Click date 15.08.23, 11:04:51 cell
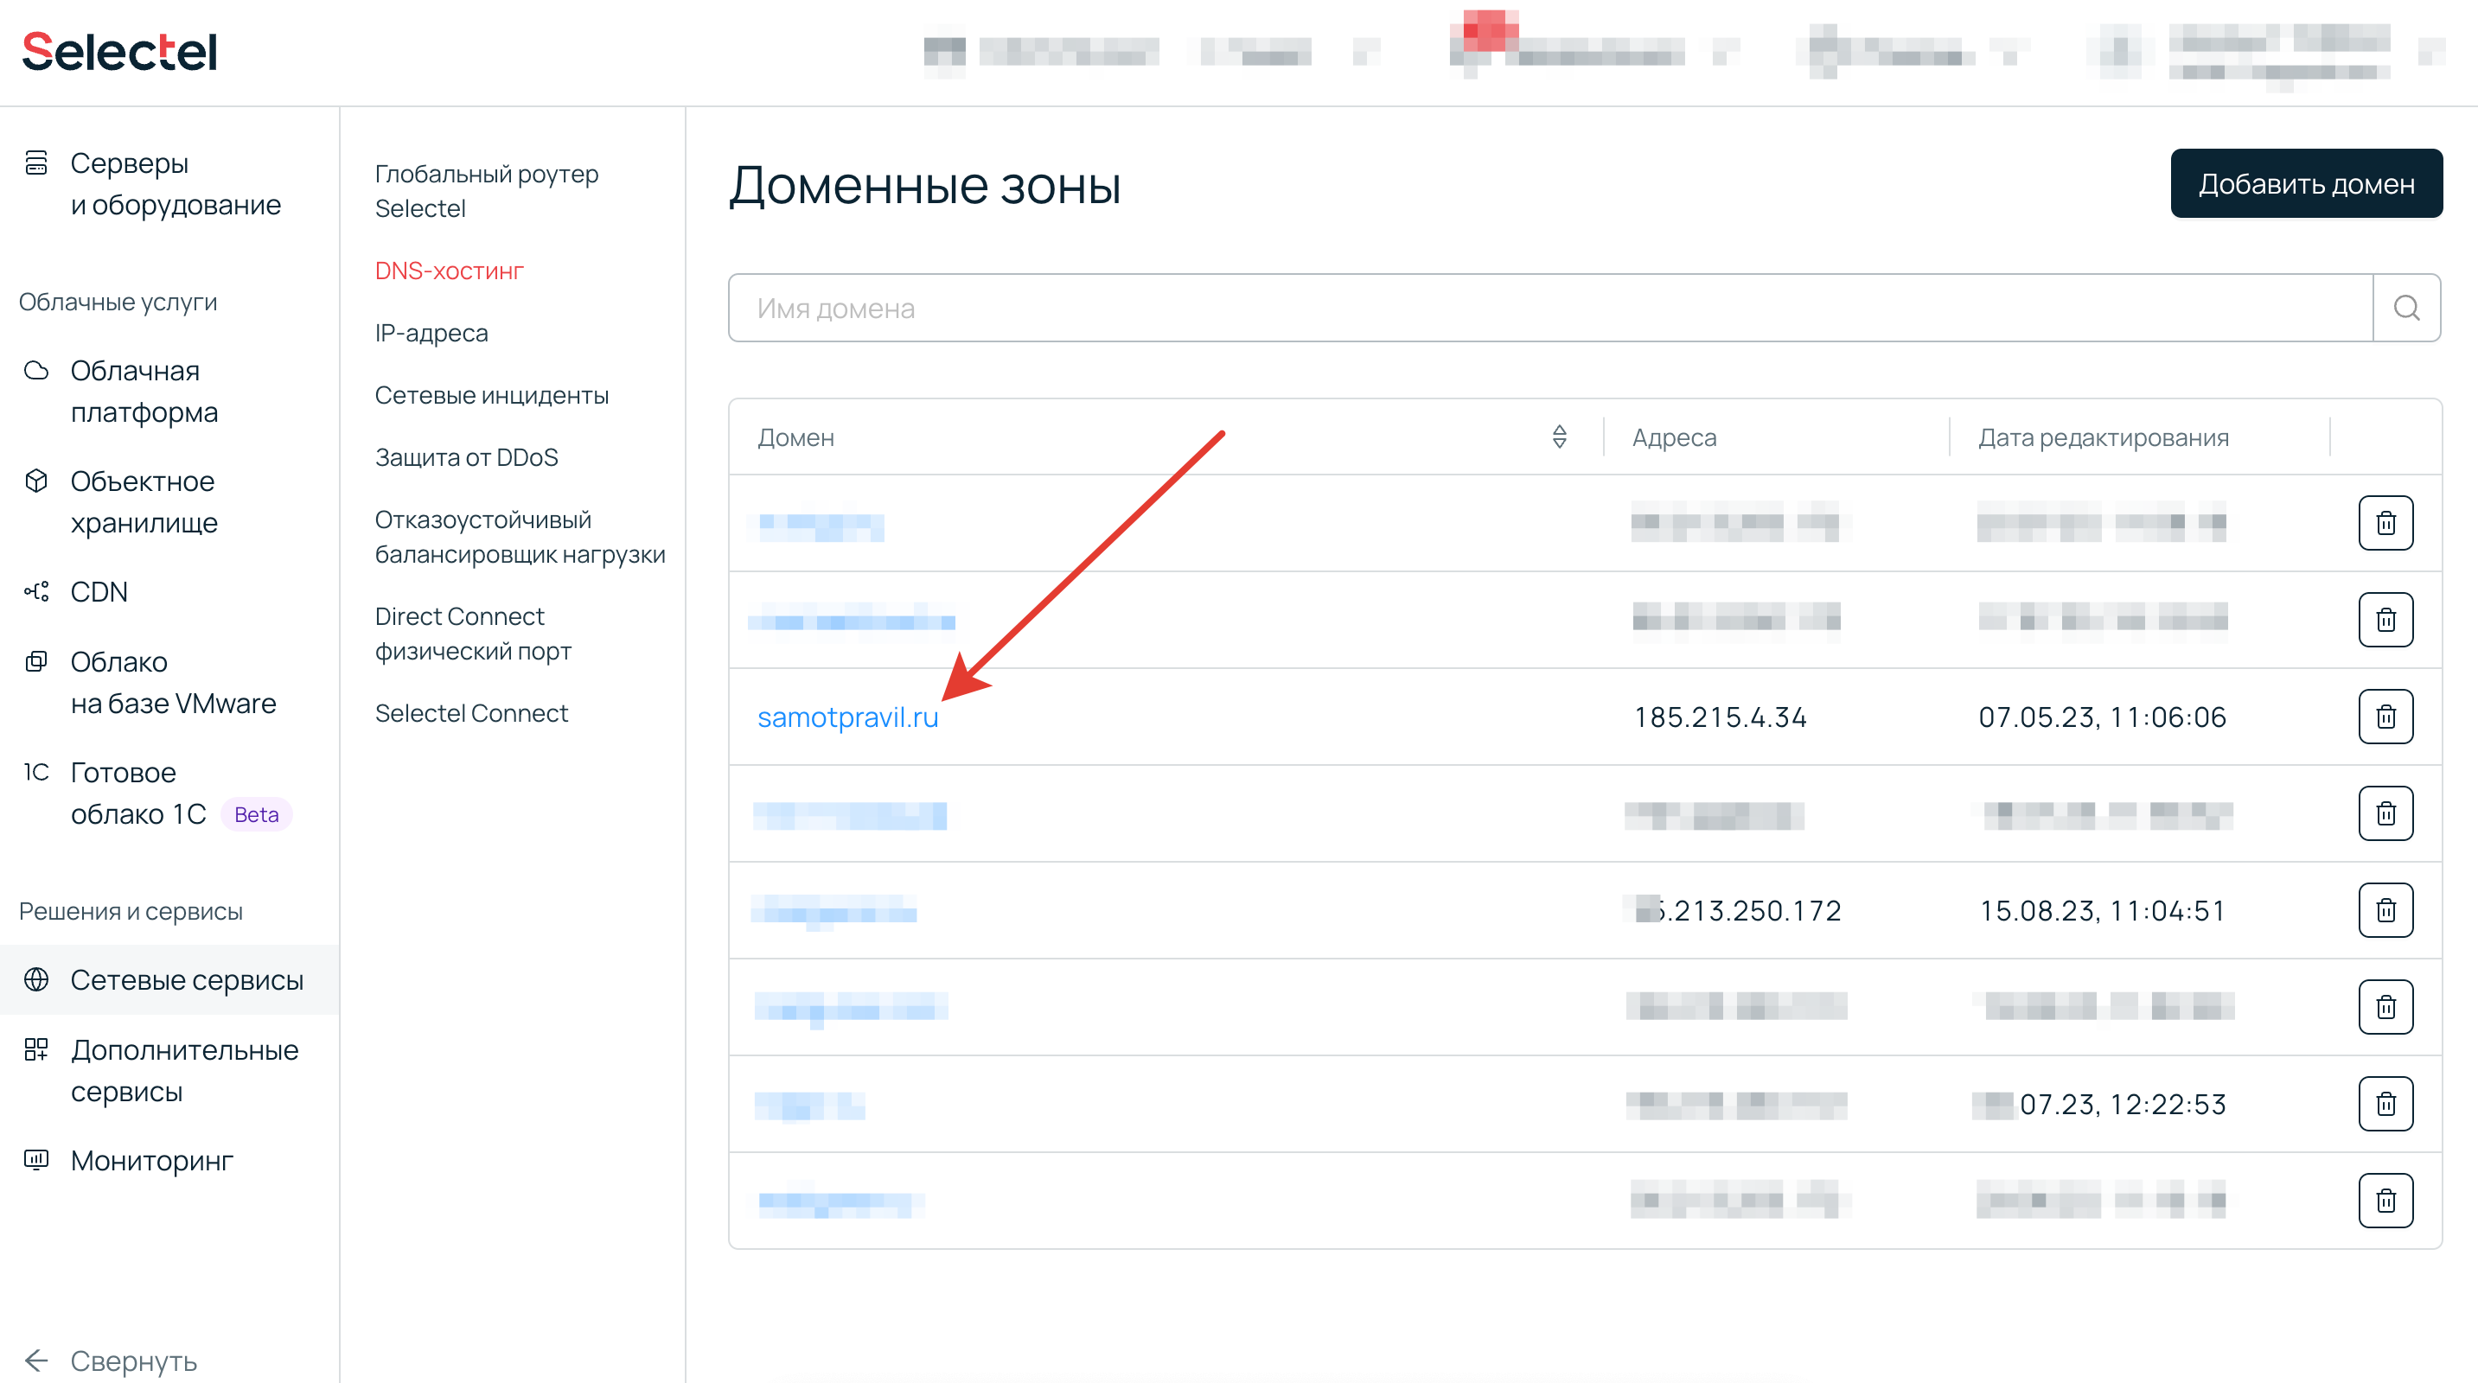 click(x=2103, y=910)
